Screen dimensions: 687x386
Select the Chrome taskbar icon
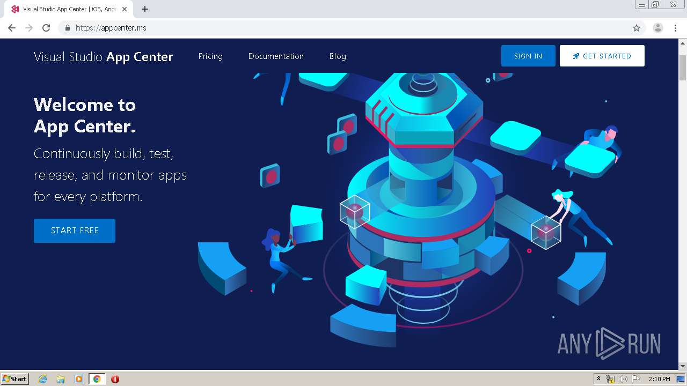coord(97,379)
